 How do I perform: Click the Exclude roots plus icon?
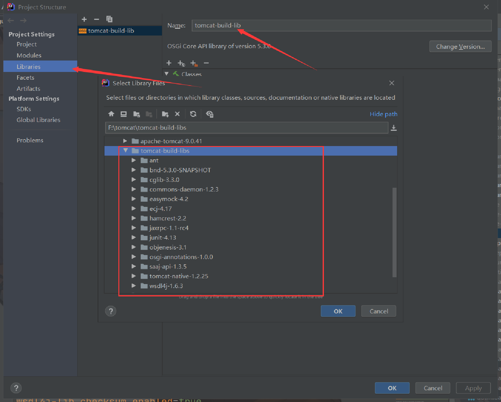[x=194, y=63]
